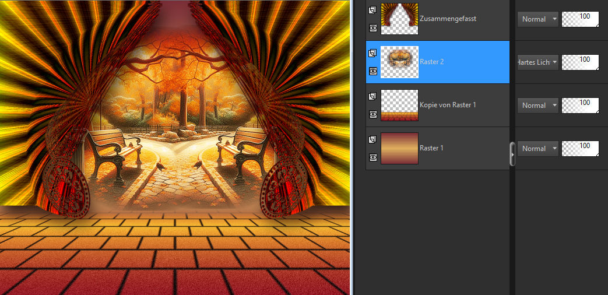Click the layers panel splitter handle
Screen dimensions: 608x295
[x=512, y=154]
